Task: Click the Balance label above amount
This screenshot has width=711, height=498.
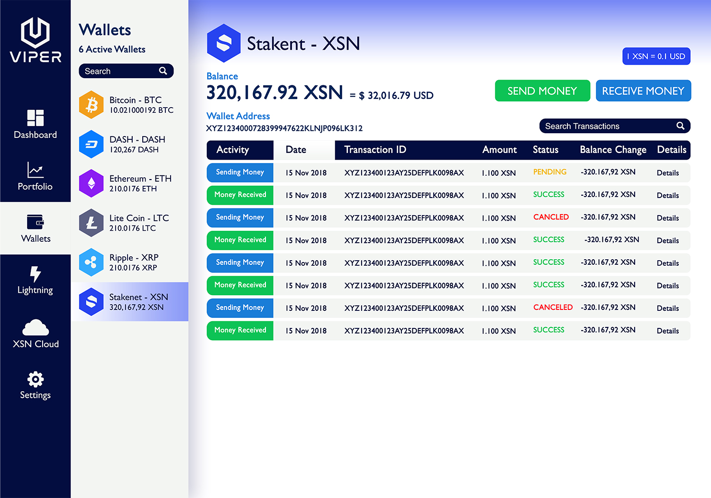Action: click(222, 76)
